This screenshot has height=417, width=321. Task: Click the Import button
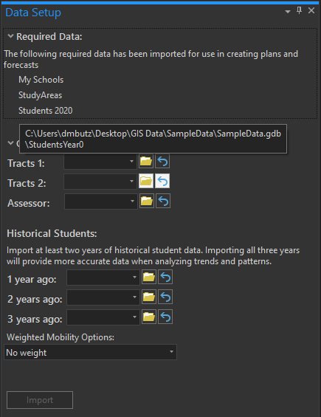click(40, 400)
